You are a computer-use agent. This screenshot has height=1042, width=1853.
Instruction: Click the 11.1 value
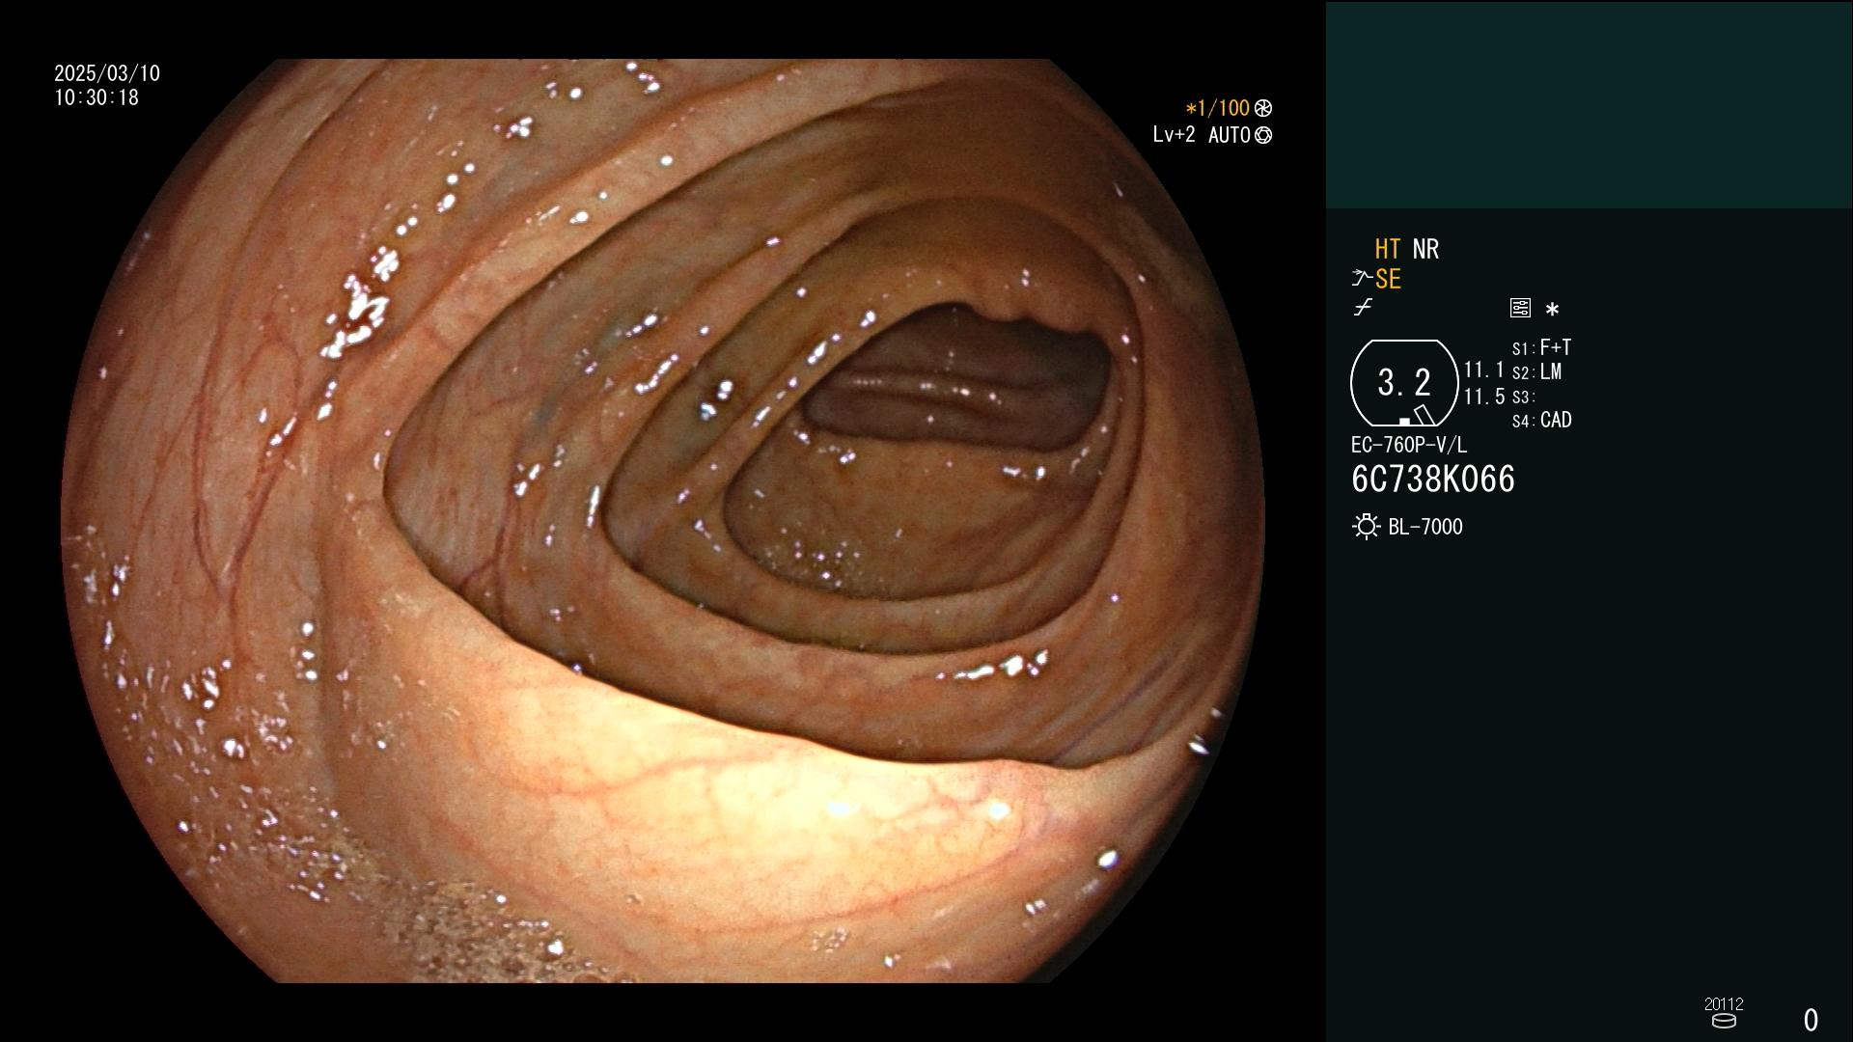(x=1484, y=370)
